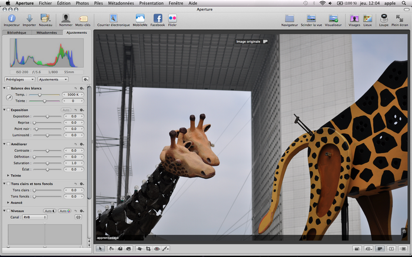Image resolution: width=412 pixels, height=257 pixels.
Task: Click Niveaux Auto RGB button
Action: (65, 211)
